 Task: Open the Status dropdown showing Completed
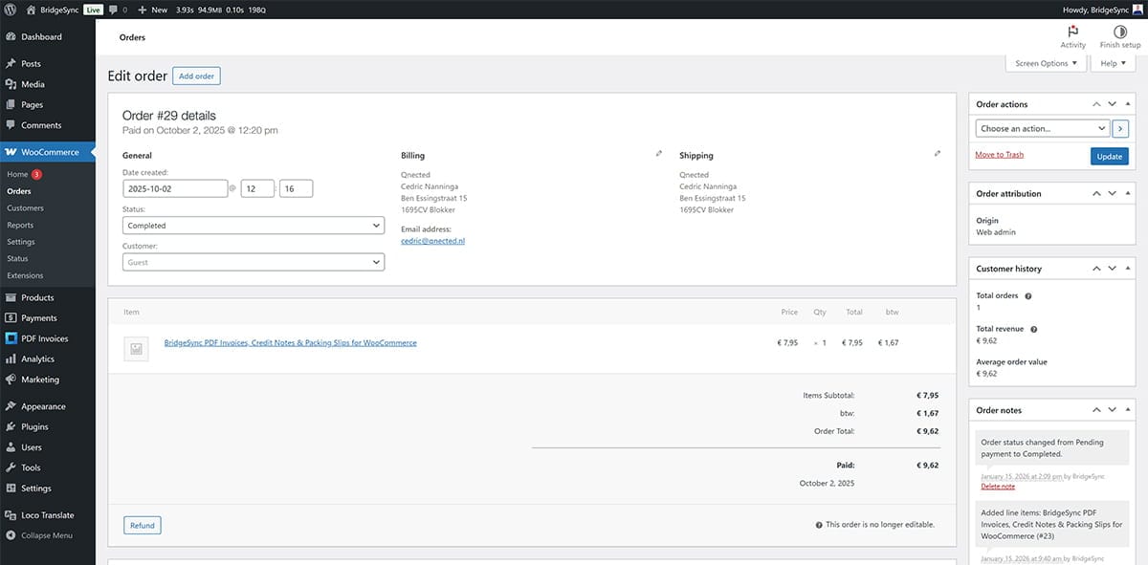pos(253,225)
